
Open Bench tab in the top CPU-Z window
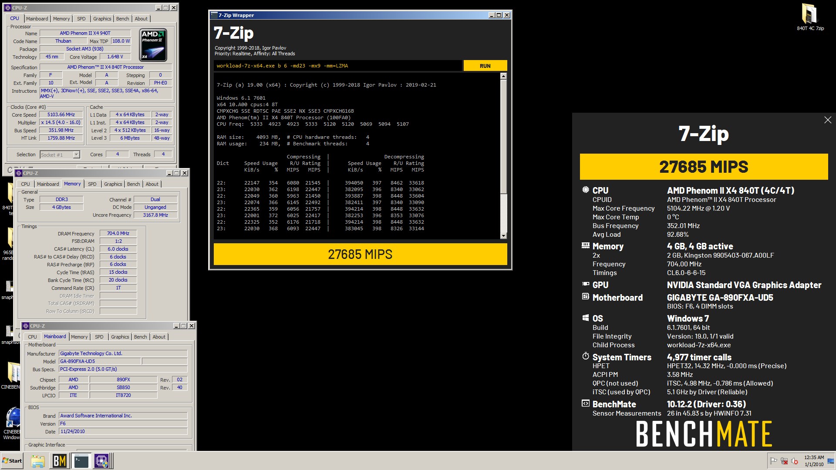[123, 19]
